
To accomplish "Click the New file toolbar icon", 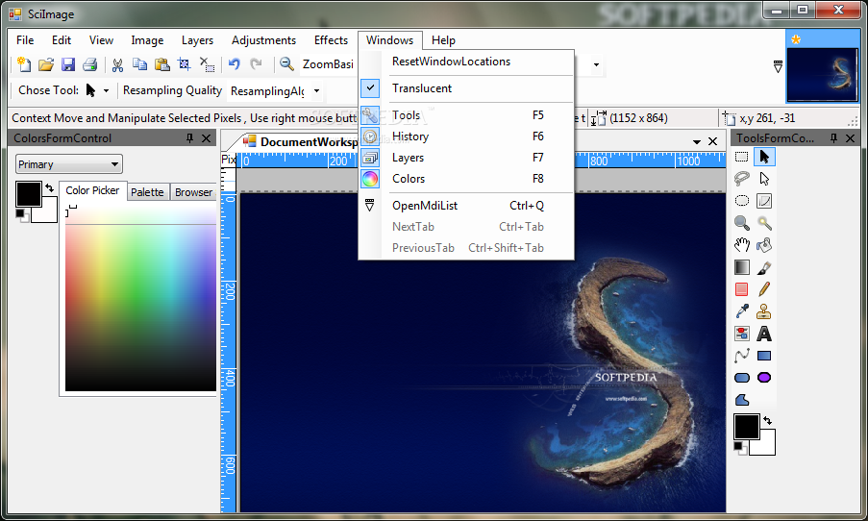I will pos(24,64).
